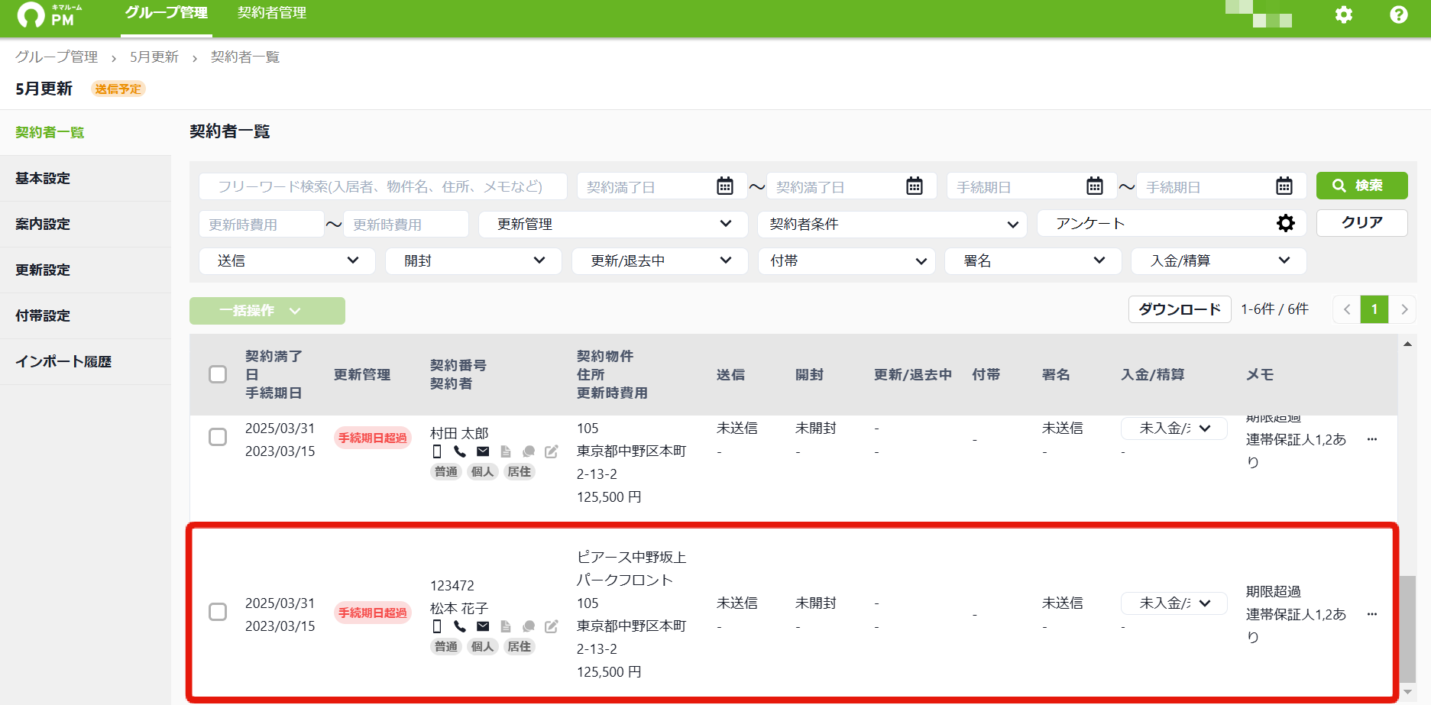Click the green 検索 button

pos(1361,186)
